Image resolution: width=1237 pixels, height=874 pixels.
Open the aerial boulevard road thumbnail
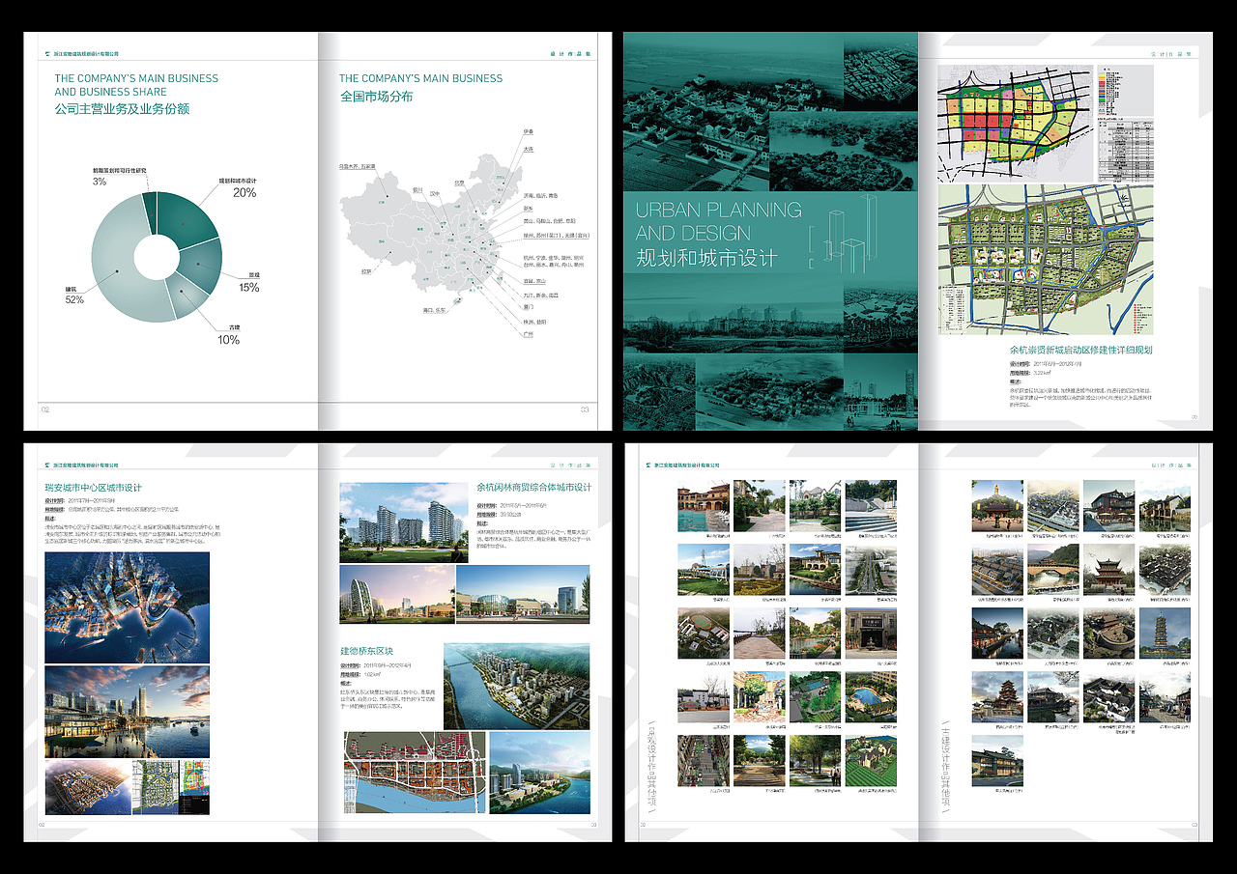(871, 569)
